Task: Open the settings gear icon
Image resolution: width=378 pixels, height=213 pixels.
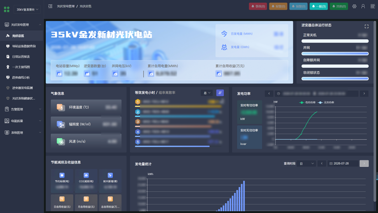Action: [354, 6]
